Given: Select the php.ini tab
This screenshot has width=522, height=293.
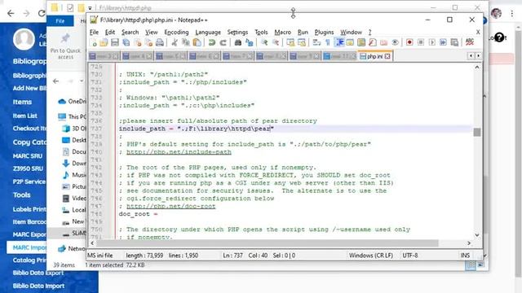Looking at the screenshot, I should tap(374, 56).
